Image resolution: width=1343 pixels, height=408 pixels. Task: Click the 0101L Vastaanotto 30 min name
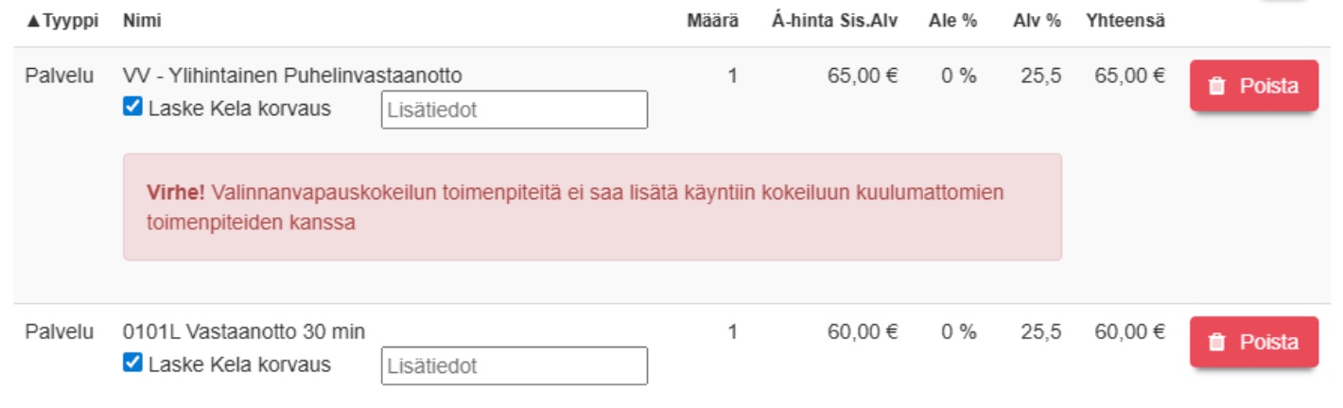pyautogui.click(x=244, y=331)
